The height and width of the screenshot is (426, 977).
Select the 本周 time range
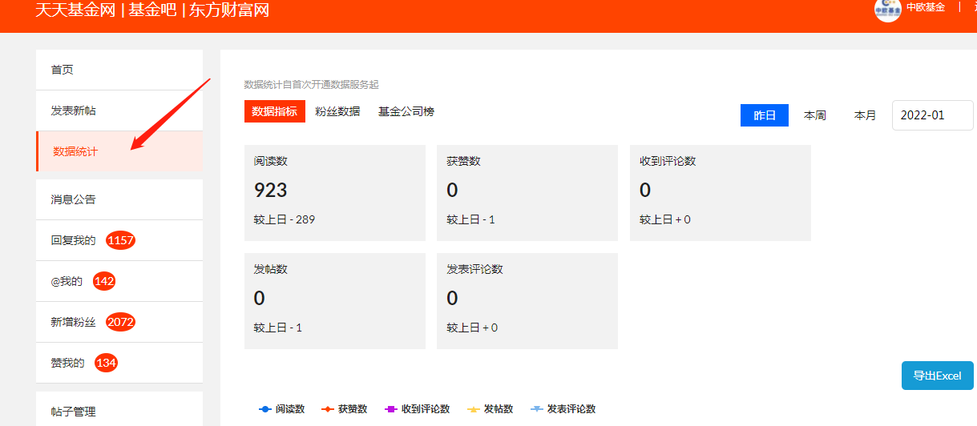(815, 115)
